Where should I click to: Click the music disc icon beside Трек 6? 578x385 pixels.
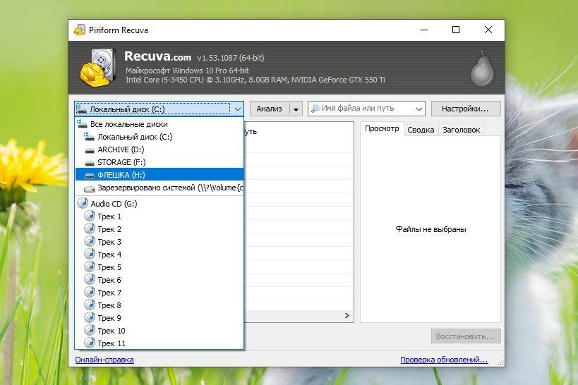(x=90, y=279)
